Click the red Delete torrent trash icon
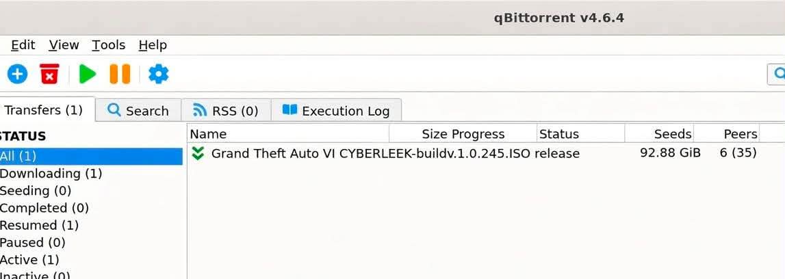The height and width of the screenshot is (279, 785). click(49, 74)
